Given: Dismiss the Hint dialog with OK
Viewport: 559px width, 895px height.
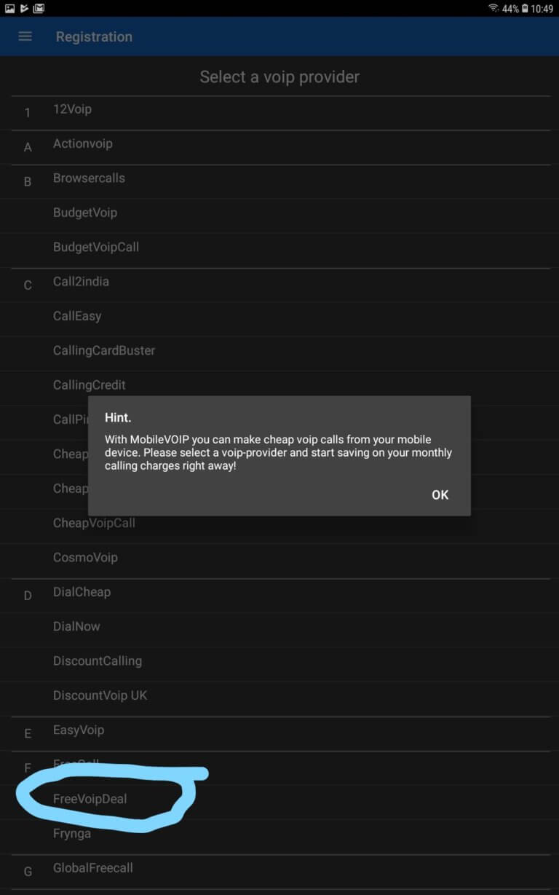Looking at the screenshot, I should (x=440, y=494).
